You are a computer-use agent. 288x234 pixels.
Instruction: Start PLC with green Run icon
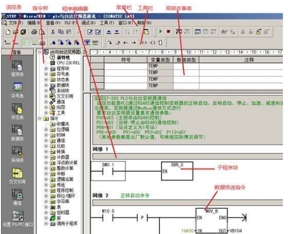pyautogui.click(x=161, y=32)
